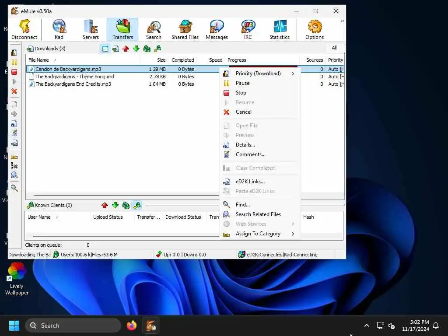Click the Transfers toolbar button
The height and width of the screenshot is (336, 448).
coord(122,29)
